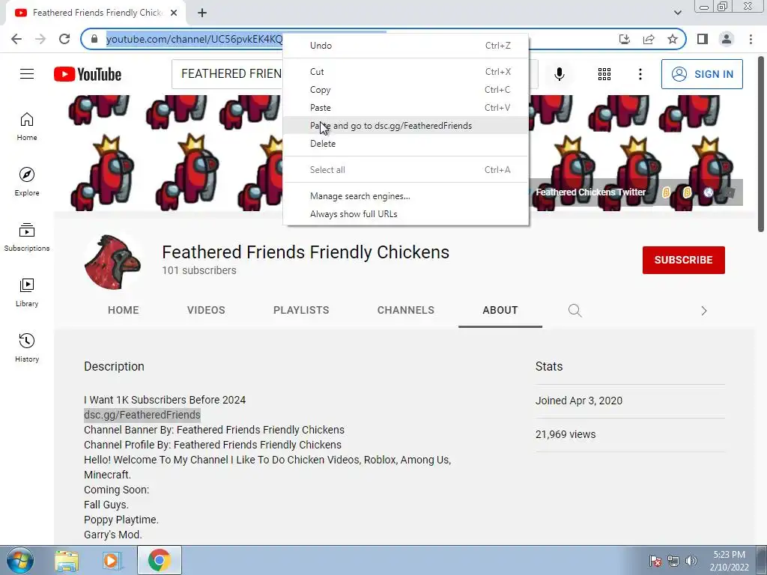This screenshot has height=575, width=767.
Task: Click the network tray icon
Action: point(673,561)
